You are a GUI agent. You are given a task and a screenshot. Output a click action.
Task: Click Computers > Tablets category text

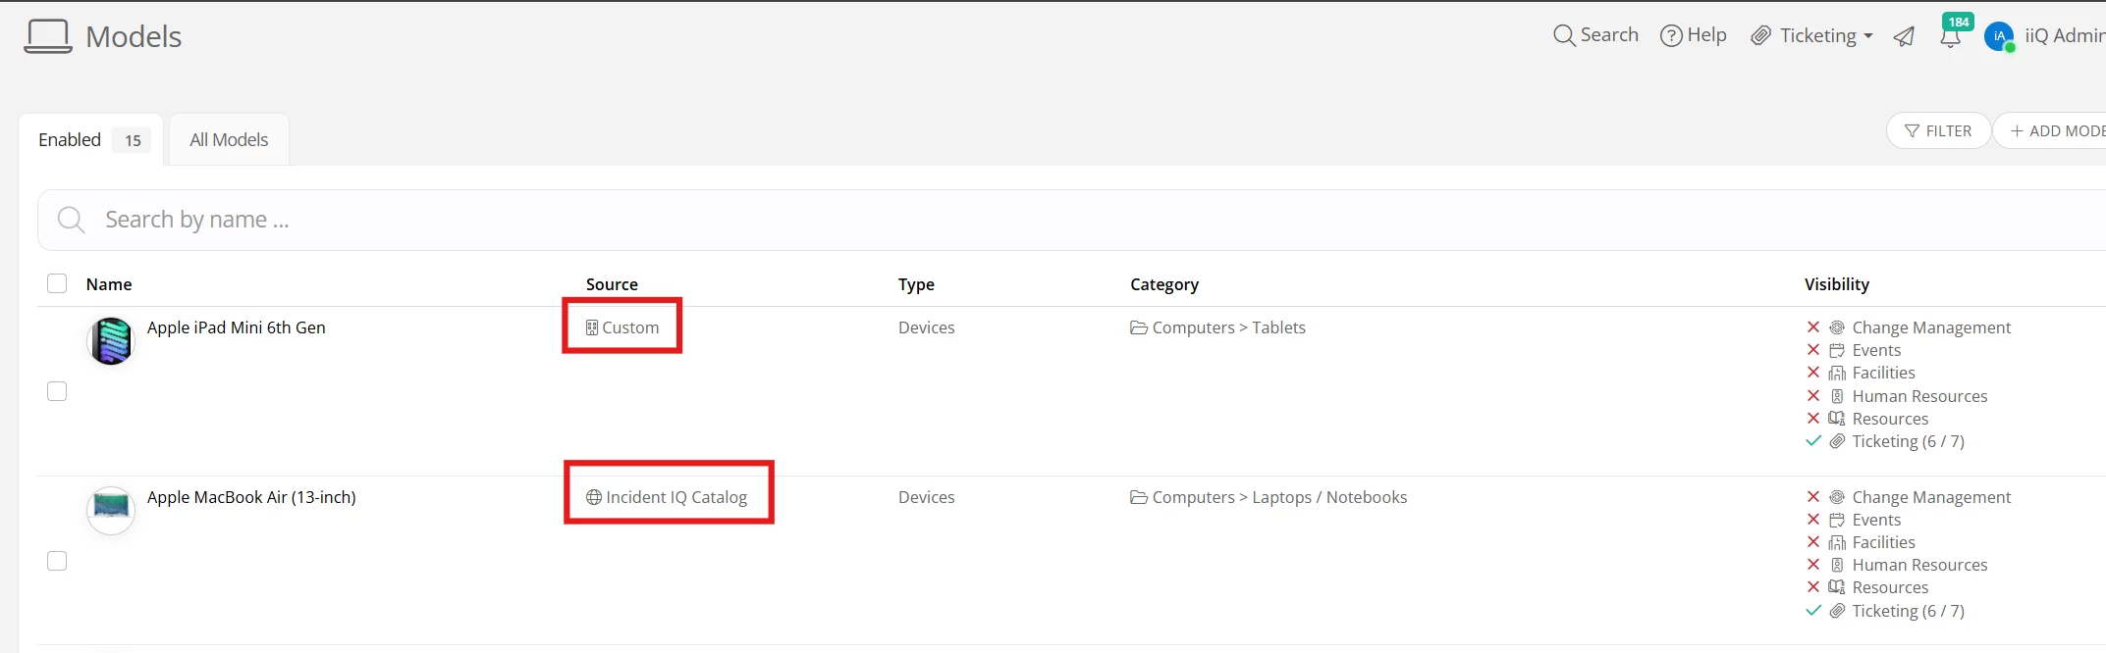click(1229, 327)
